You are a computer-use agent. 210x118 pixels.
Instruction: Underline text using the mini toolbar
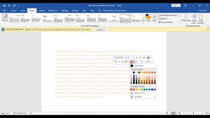tap(122, 62)
